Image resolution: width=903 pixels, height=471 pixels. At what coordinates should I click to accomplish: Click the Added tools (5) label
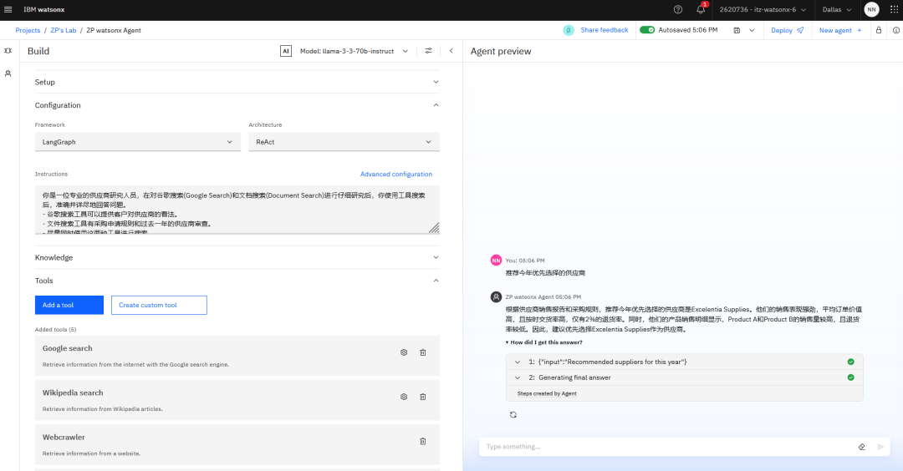[x=55, y=330]
